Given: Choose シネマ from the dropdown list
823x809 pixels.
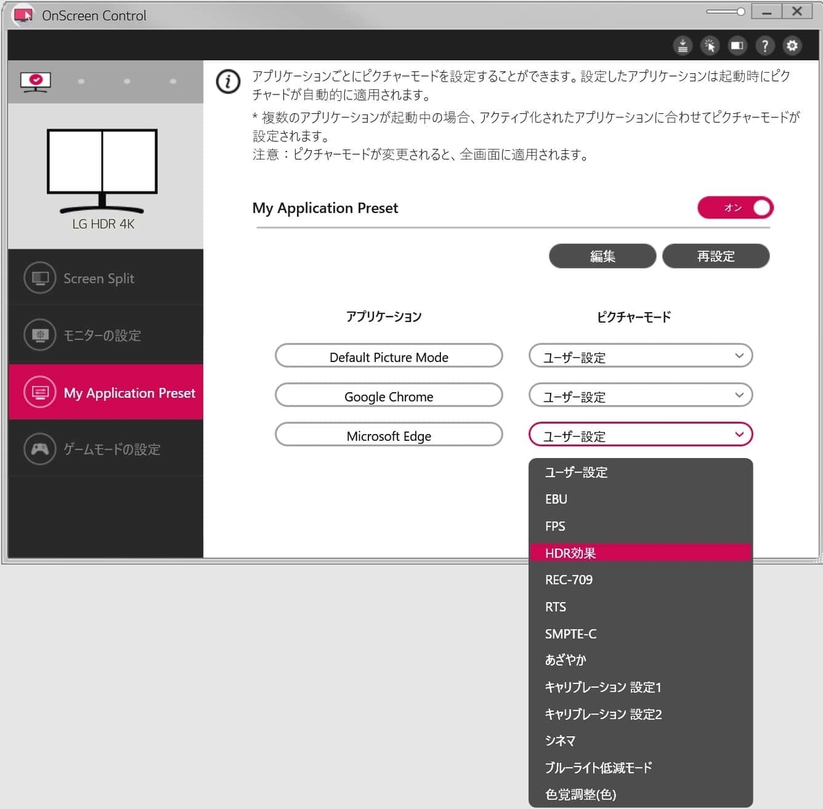Looking at the screenshot, I should [641, 740].
